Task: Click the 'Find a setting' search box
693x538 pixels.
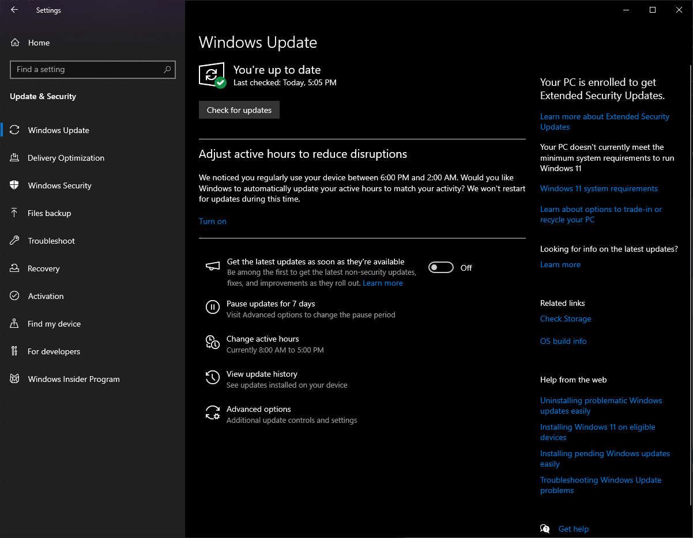Action: pyautogui.click(x=93, y=70)
